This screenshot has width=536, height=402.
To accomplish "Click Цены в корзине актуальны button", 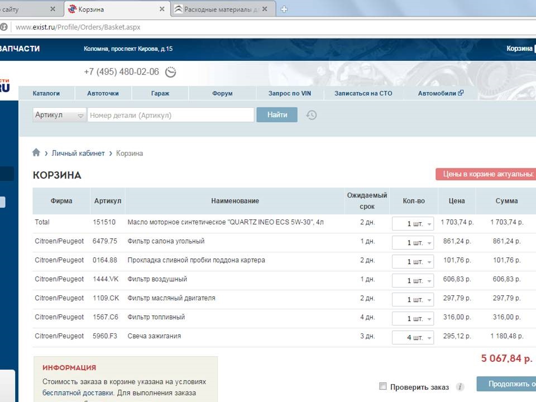I will [x=486, y=174].
